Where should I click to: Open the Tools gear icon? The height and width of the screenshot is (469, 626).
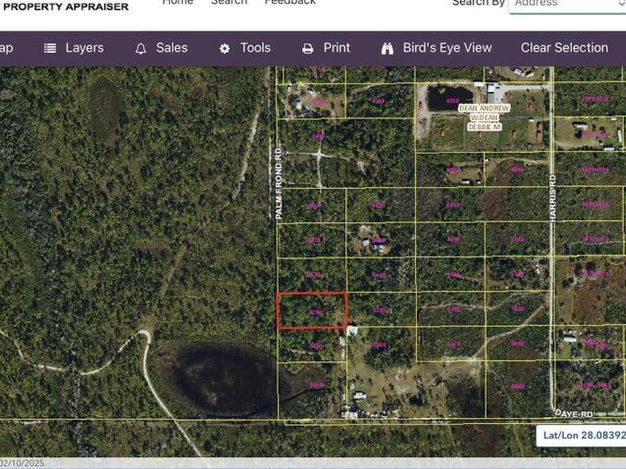coord(225,49)
